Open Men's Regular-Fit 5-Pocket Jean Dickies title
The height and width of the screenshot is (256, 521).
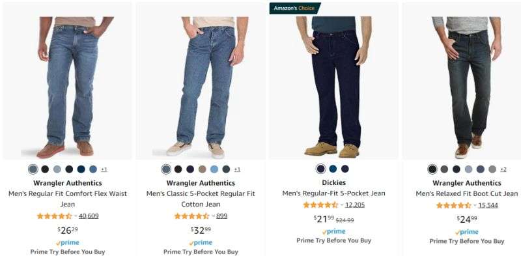(x=333, y=193)
